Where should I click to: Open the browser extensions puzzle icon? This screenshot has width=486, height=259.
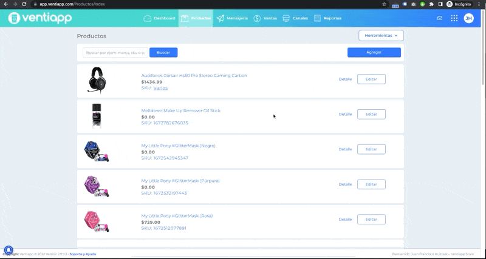coord(431,4)
